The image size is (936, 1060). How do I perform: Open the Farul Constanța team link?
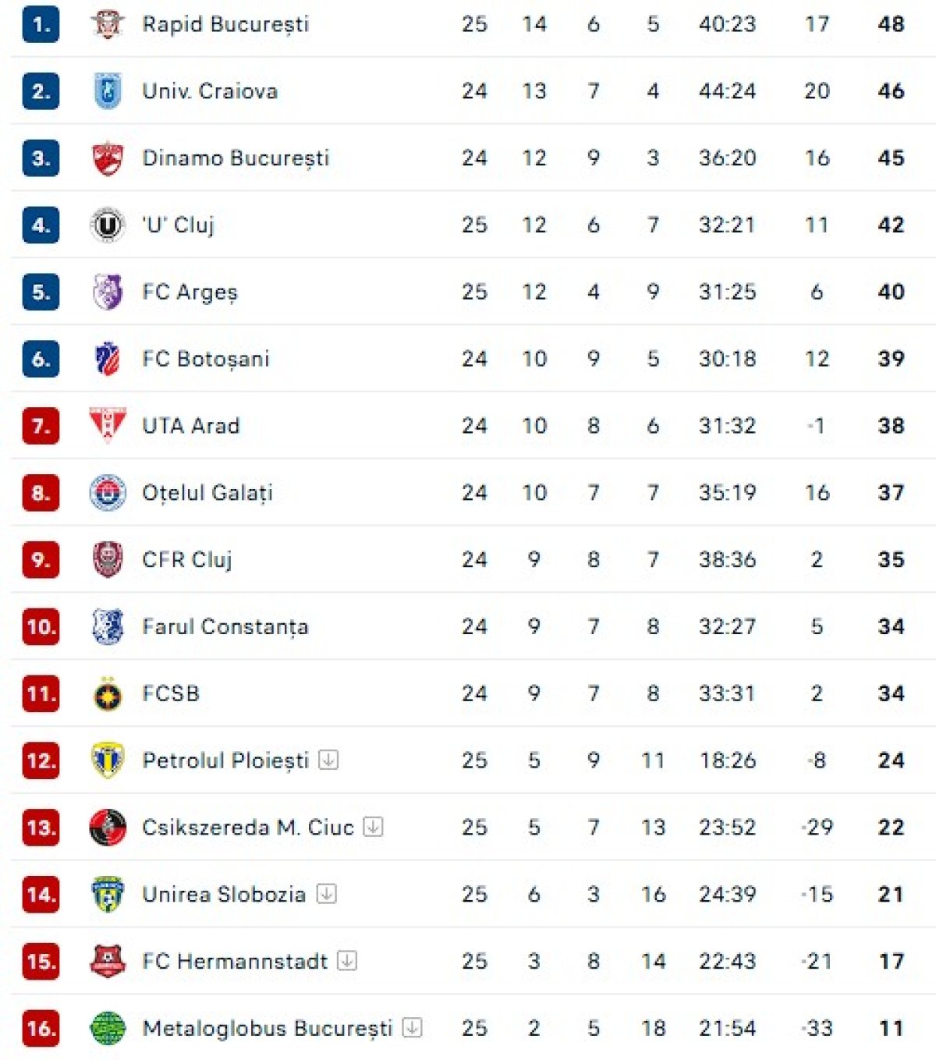click(225, 627)
